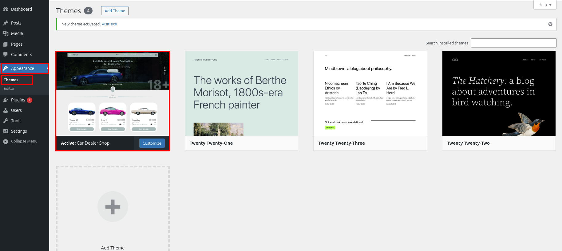Select the Twenty Twenty-One theme screenshot
Screen dimensions: 562x251
point(241,93)
